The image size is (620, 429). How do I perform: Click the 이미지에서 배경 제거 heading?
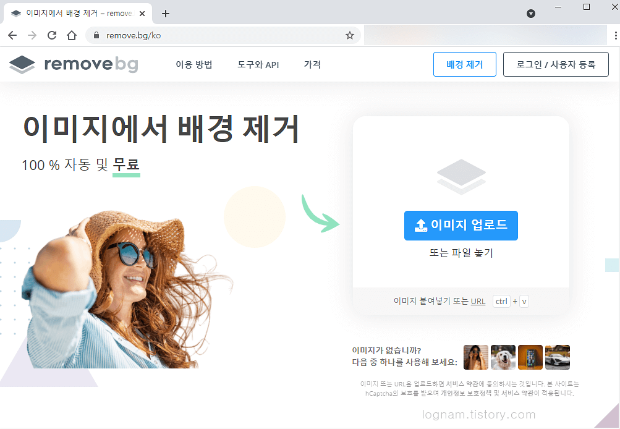click(x=161, y=129)
